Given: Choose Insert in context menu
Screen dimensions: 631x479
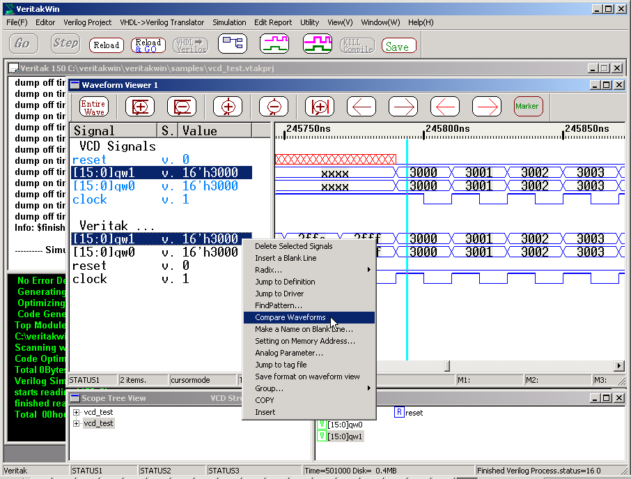Looking at the screenshot, I should point(309,412).
